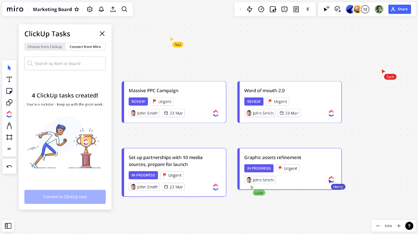Image resolution: width=418 pixels, height=234 pixels.
Task: Show the 12 more collaborators
Action: click(365, 9)
